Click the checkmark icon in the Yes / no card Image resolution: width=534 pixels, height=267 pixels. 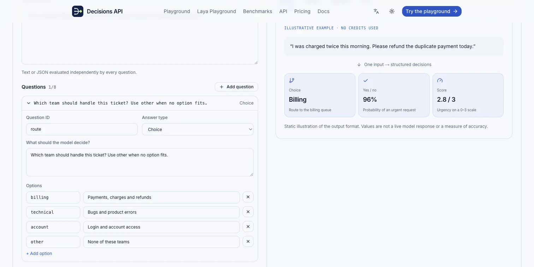click(x=366, y=81)
